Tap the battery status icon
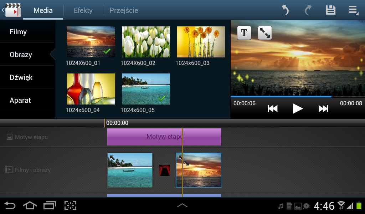 coord(359,205)
